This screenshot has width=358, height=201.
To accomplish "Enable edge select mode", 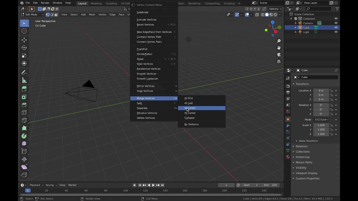I will 52,15.
